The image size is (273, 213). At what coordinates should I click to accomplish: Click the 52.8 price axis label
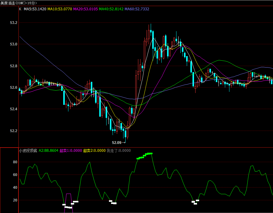tap(14, 66)
